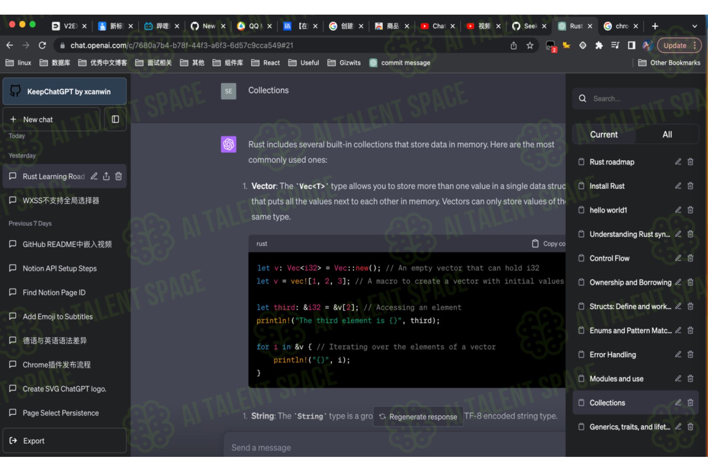Edit the Install Rust entry
The height and width of the screenshot is (472, 708).
click(x=678, y=186)
